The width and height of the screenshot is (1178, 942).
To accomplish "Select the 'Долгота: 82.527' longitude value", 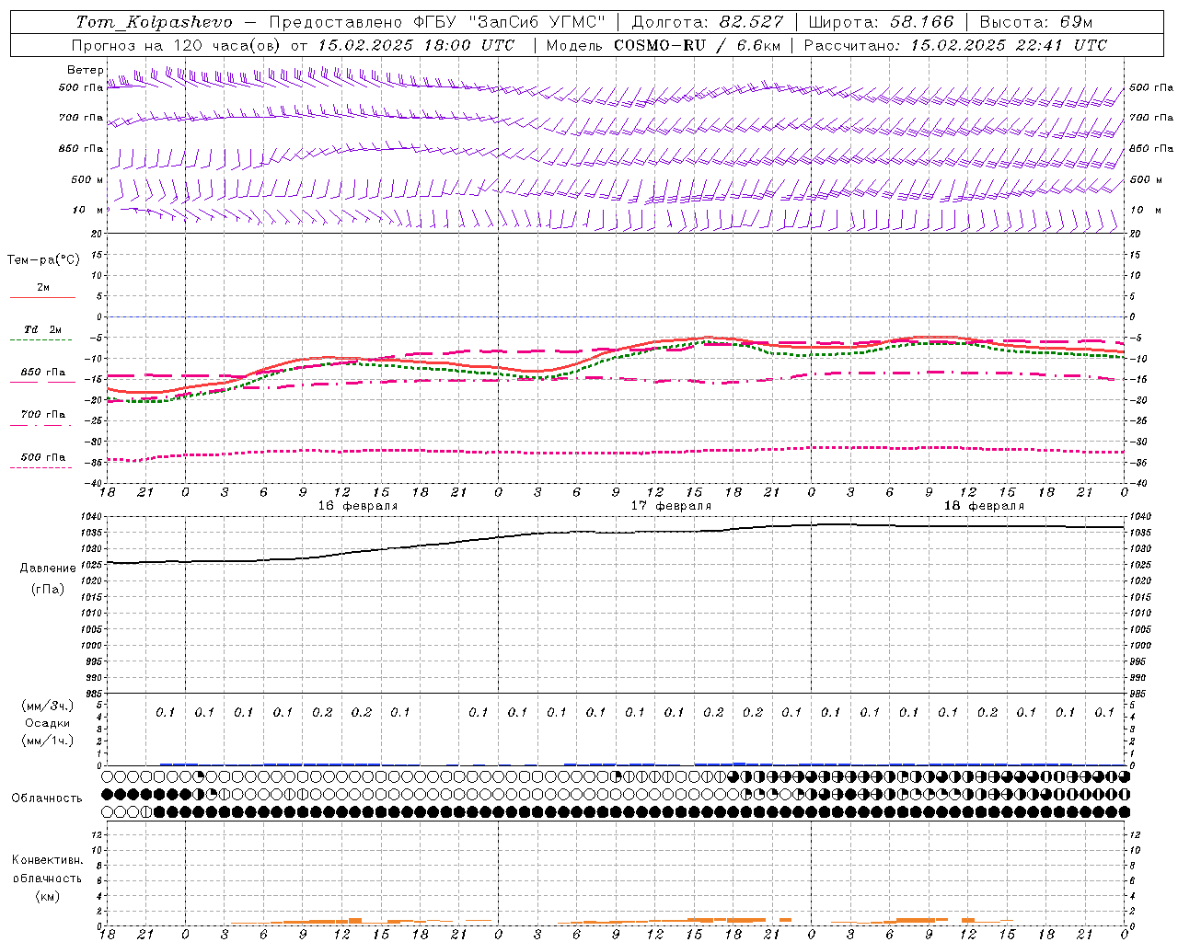I will click(x=708, y=22).
